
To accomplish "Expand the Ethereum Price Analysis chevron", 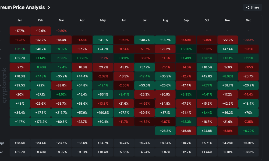I will click(x=48, y=7).
